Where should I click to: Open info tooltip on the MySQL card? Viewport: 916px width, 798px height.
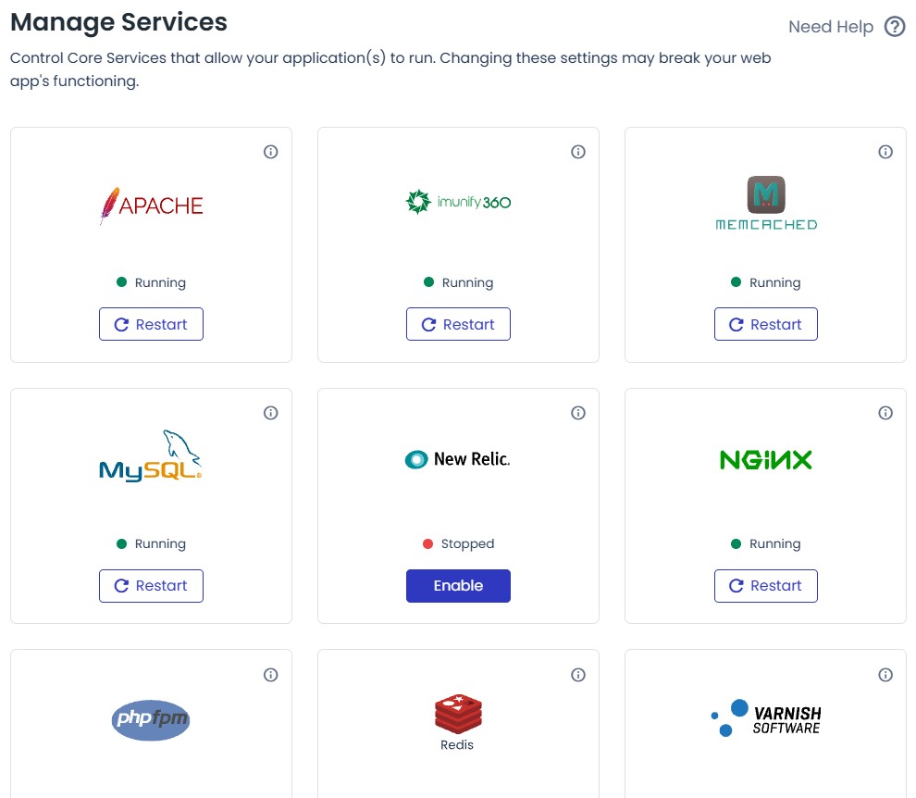[270, 412]
